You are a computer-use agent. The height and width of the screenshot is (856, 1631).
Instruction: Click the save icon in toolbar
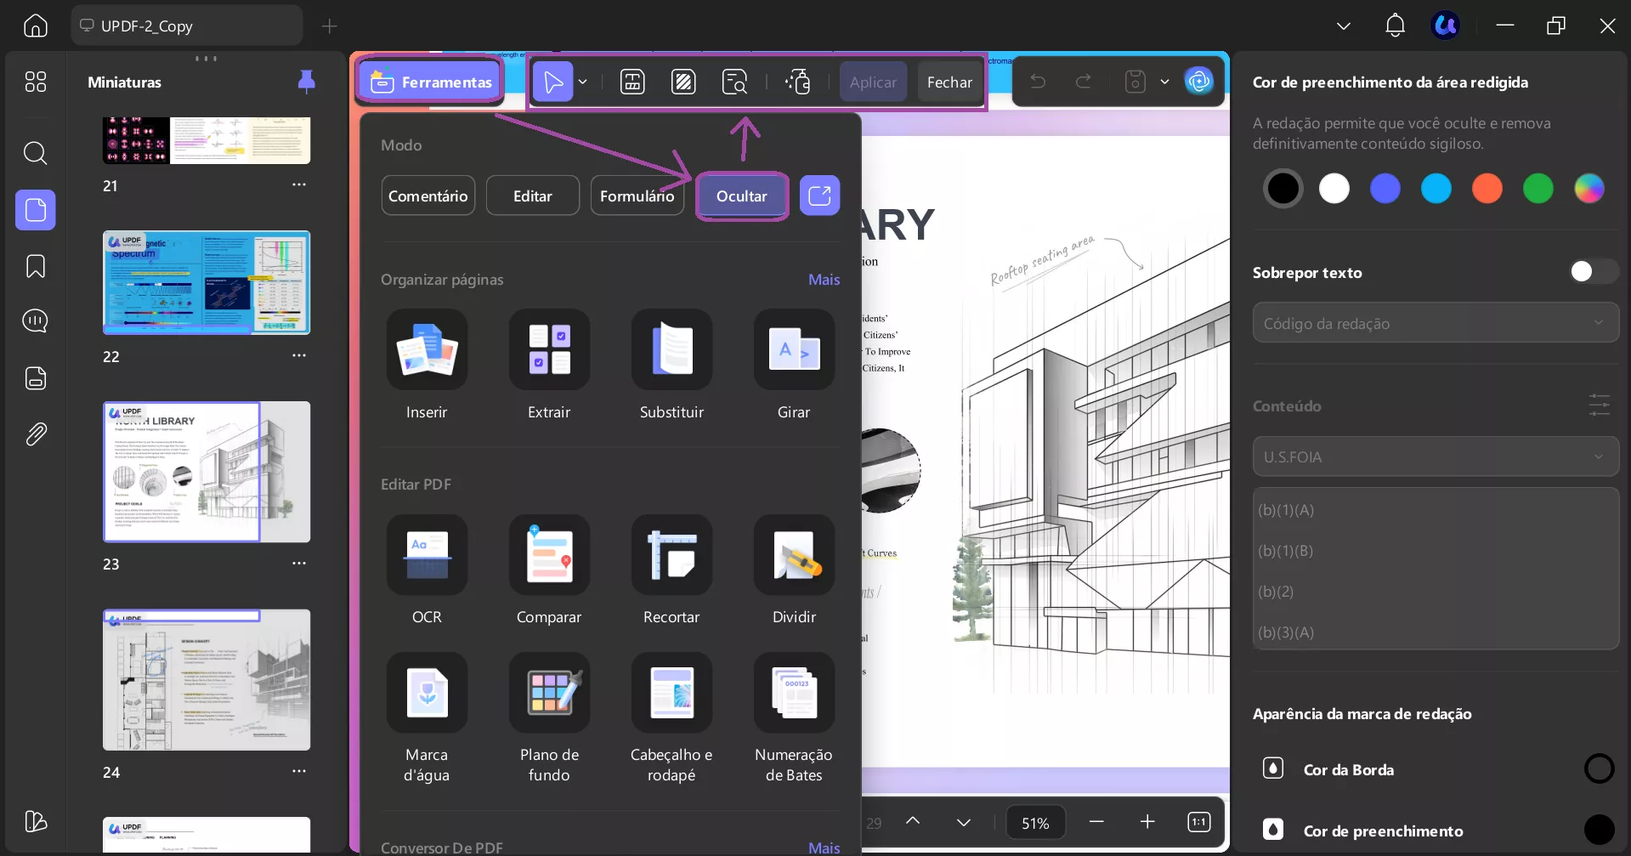point(1135,82)
